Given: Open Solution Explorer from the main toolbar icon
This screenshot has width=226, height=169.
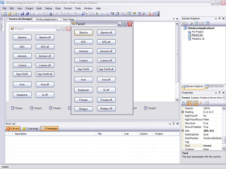Looking at the screenshot, I should pos(129,14).
